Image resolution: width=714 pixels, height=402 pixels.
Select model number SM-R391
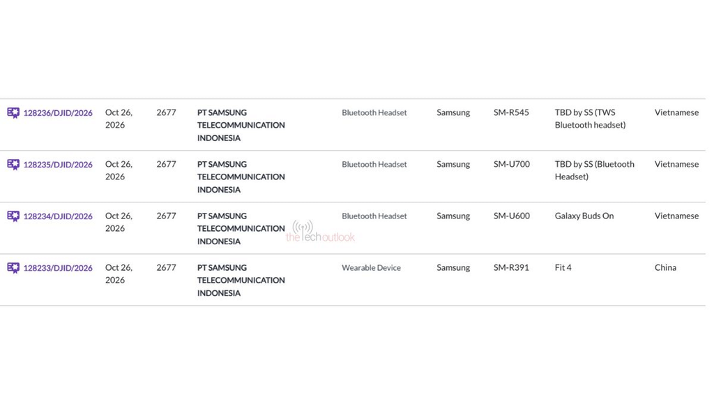click(511, 267)
